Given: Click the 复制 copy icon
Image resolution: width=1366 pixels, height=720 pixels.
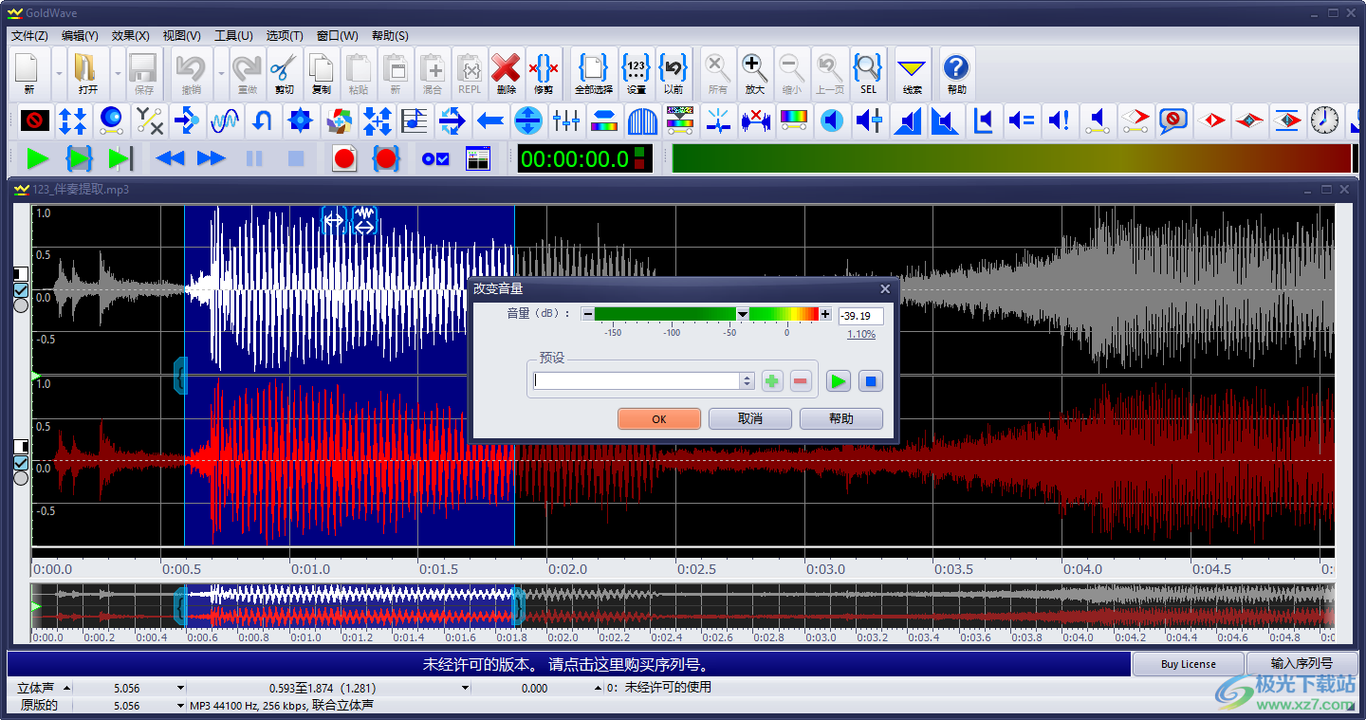Looking at the screenshot, I should (322, 73).
